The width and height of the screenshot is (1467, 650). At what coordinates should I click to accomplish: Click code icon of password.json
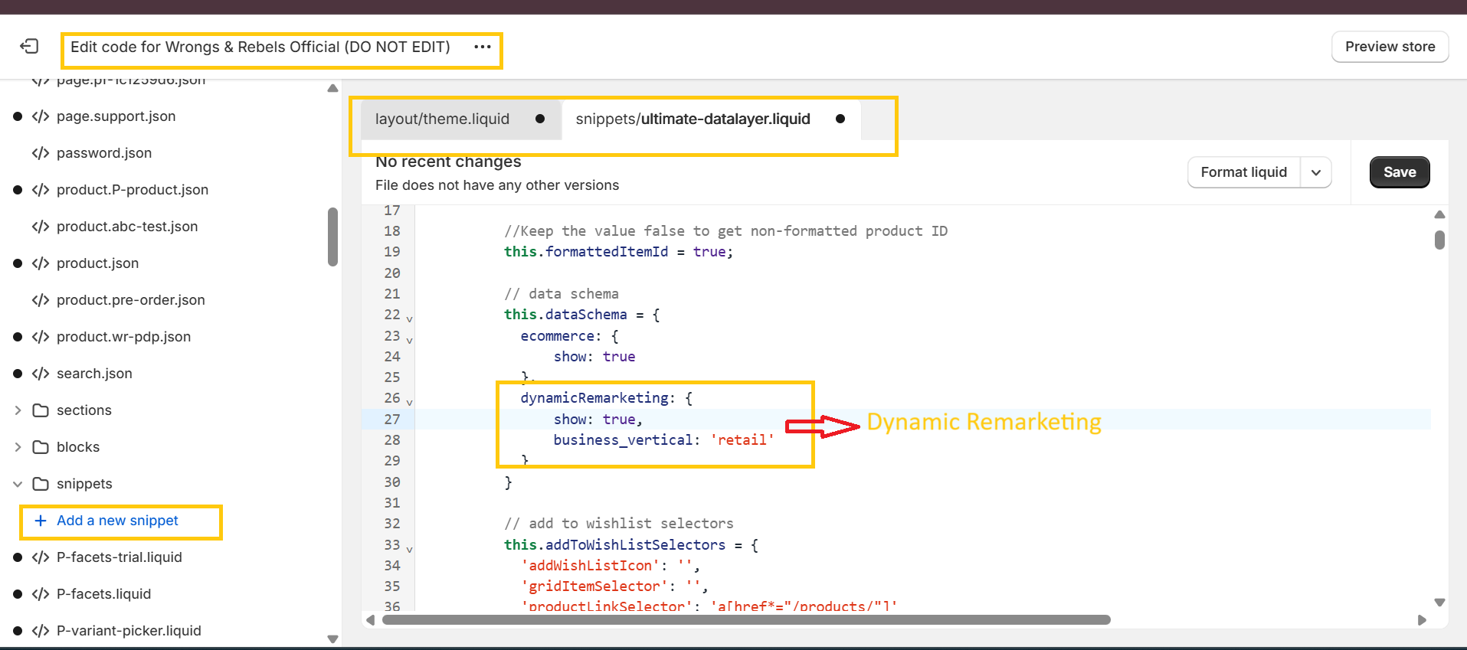click(41, 153)
